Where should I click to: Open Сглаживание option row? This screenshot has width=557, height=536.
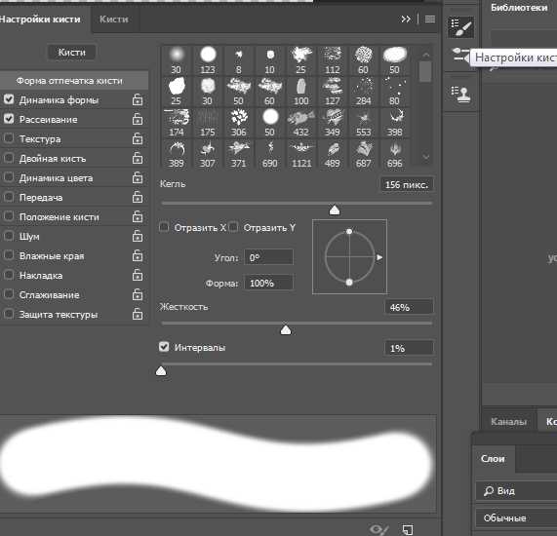coord(49,295)
